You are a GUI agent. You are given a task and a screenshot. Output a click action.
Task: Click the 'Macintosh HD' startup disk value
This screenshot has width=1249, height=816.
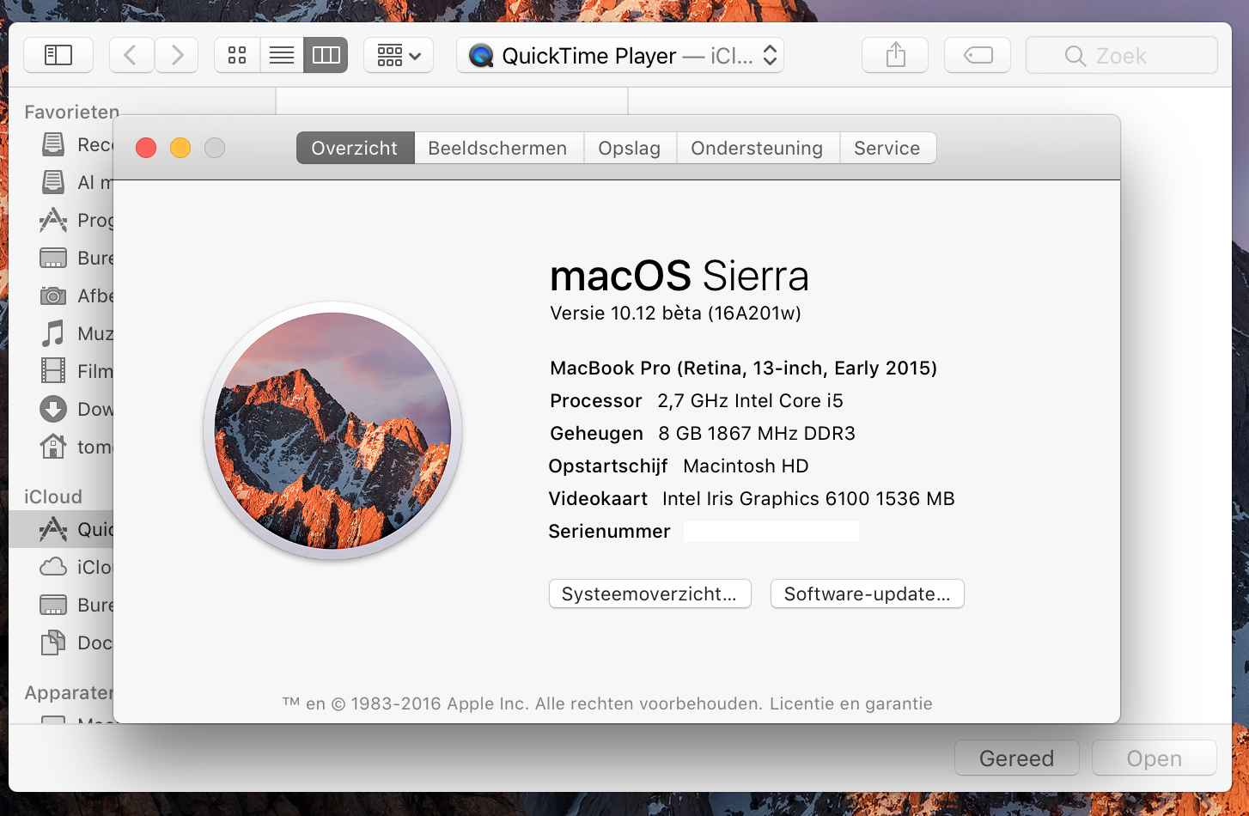pyautogui.click(x=746, y=466)
